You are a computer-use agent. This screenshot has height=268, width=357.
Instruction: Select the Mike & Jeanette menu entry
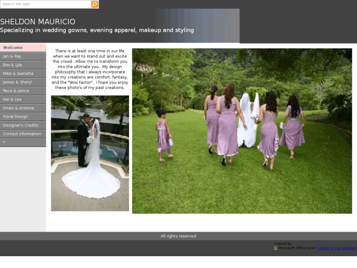(x=23, y=73)
